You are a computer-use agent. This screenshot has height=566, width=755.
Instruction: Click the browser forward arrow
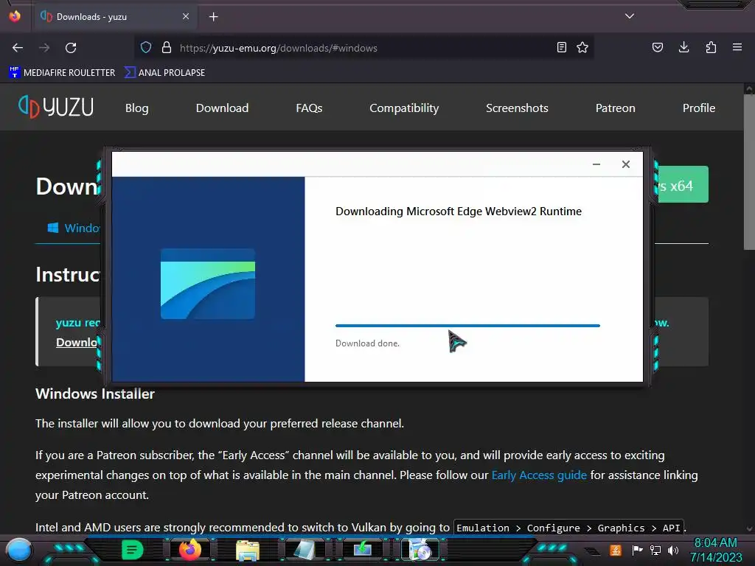pyautogui.click(x=44, y=48)
